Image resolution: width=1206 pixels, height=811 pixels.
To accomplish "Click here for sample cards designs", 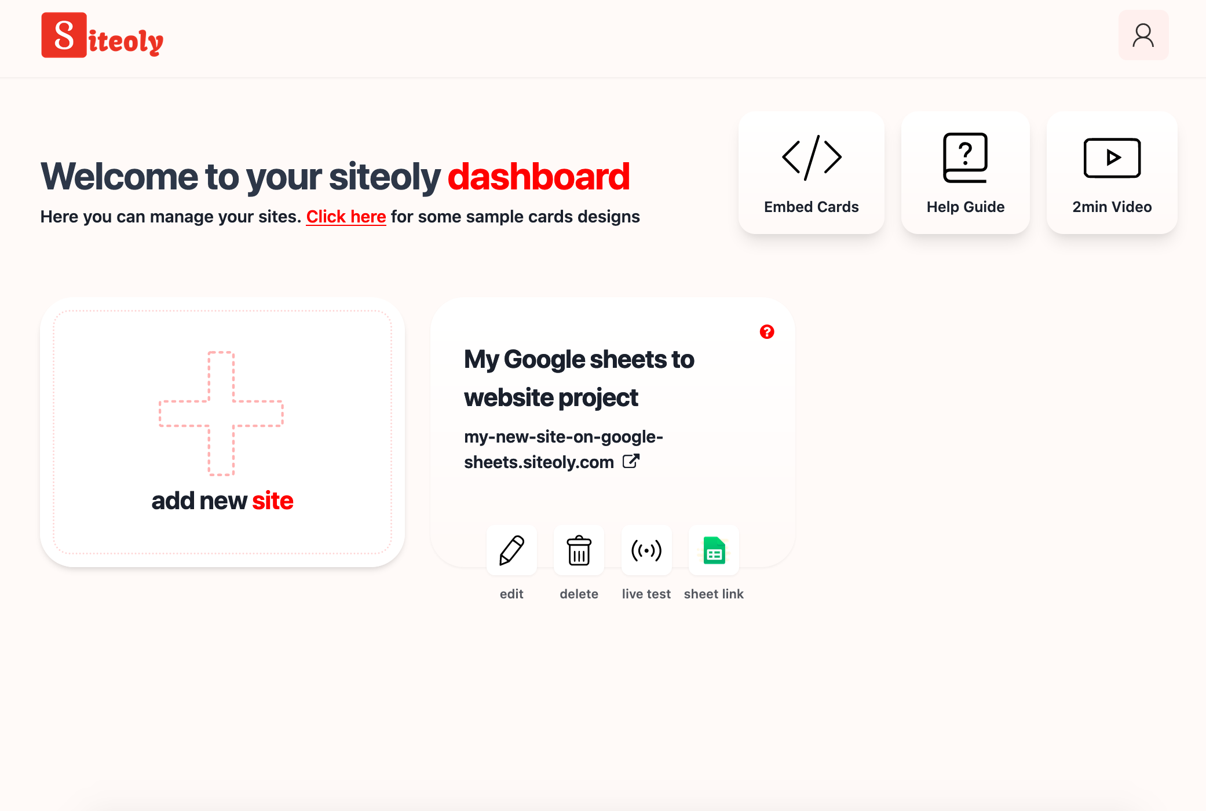I will (x=346, y=216).
